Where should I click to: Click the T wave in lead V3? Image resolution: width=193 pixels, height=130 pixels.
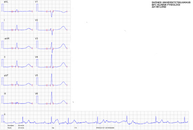(x=63, y=46)
